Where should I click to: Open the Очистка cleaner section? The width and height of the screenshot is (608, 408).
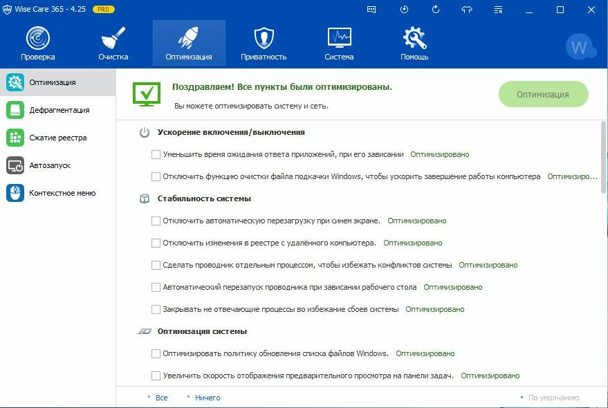pyautogui.click(x=113, y=43)
